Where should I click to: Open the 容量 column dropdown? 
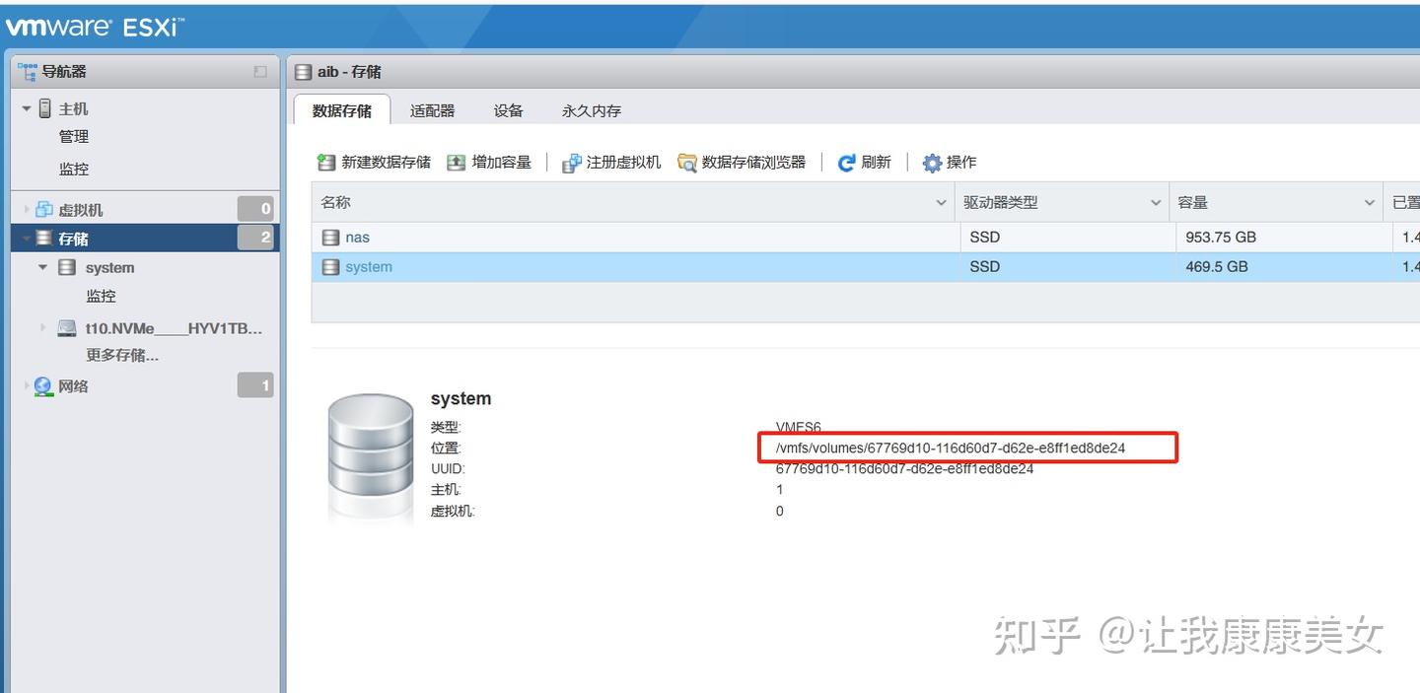point(1371,202)
